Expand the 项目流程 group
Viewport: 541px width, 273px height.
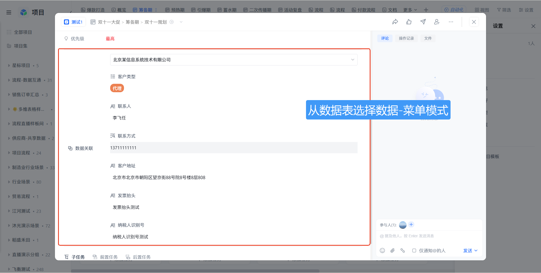[x=9, y=153]
